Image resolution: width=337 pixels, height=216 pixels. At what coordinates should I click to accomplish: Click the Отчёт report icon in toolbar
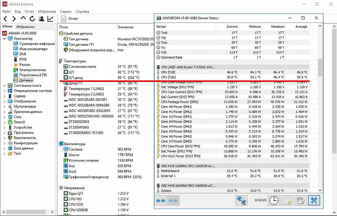tap(64, 19)
